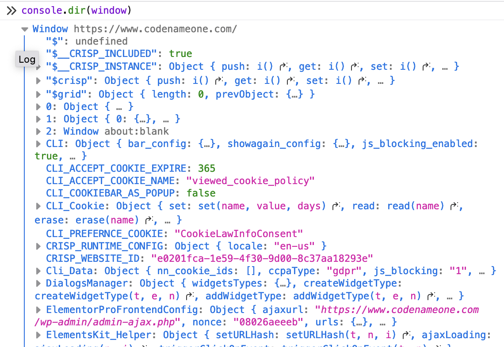Select the "$": undefined property
The width and height of the screenshot is (504, 347).
(x=87, y=41)
